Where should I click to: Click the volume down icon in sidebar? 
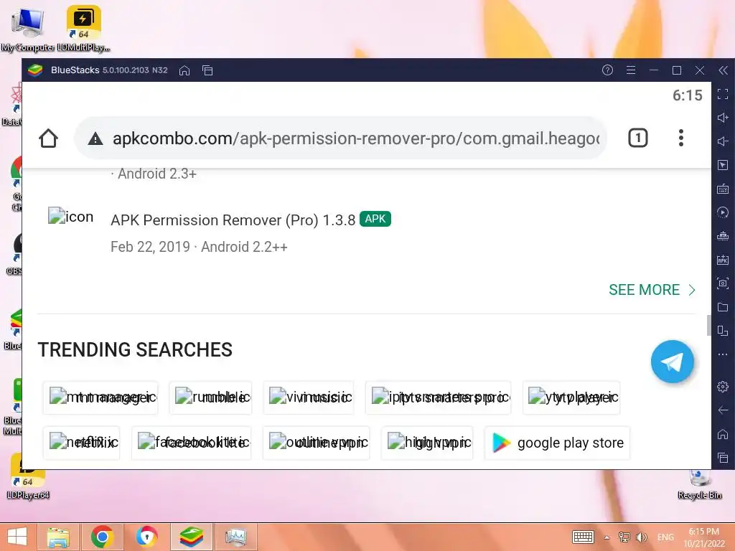coord(723,141)
